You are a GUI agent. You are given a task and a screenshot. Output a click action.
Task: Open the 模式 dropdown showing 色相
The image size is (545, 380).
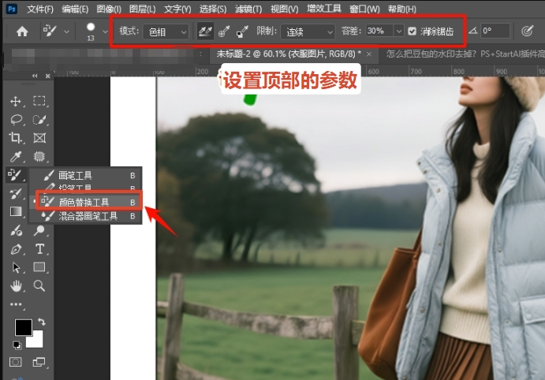(168, 32)
